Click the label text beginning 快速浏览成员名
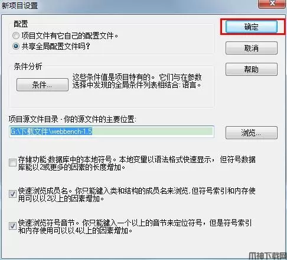Screen dimensions: 287x260 pyautogui.click(x=137, y=195)
